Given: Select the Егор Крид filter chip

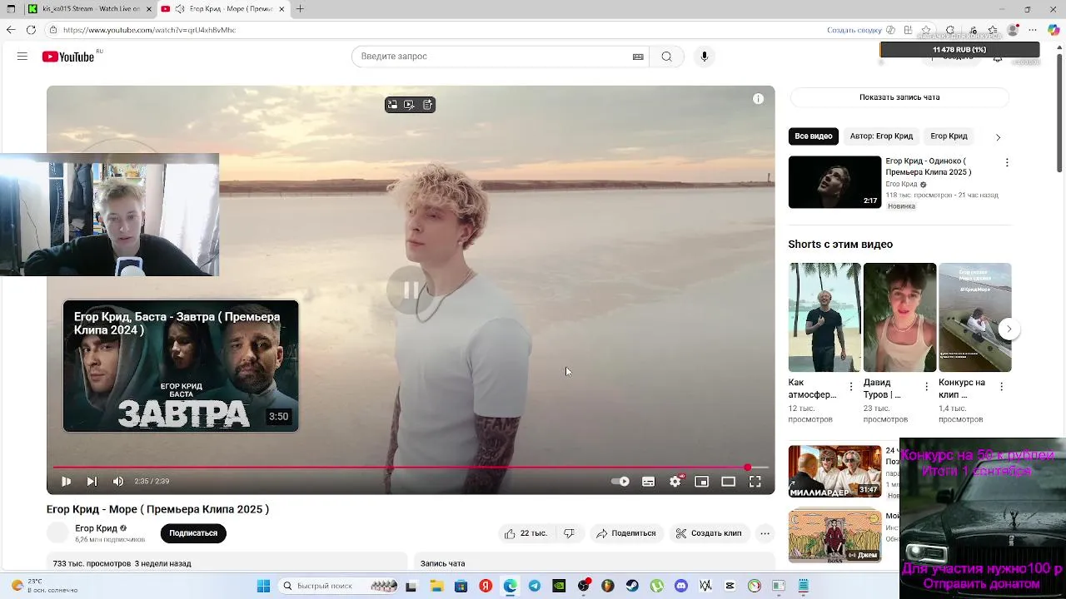Looking at the screenshot, I should (x=949, y=136).
